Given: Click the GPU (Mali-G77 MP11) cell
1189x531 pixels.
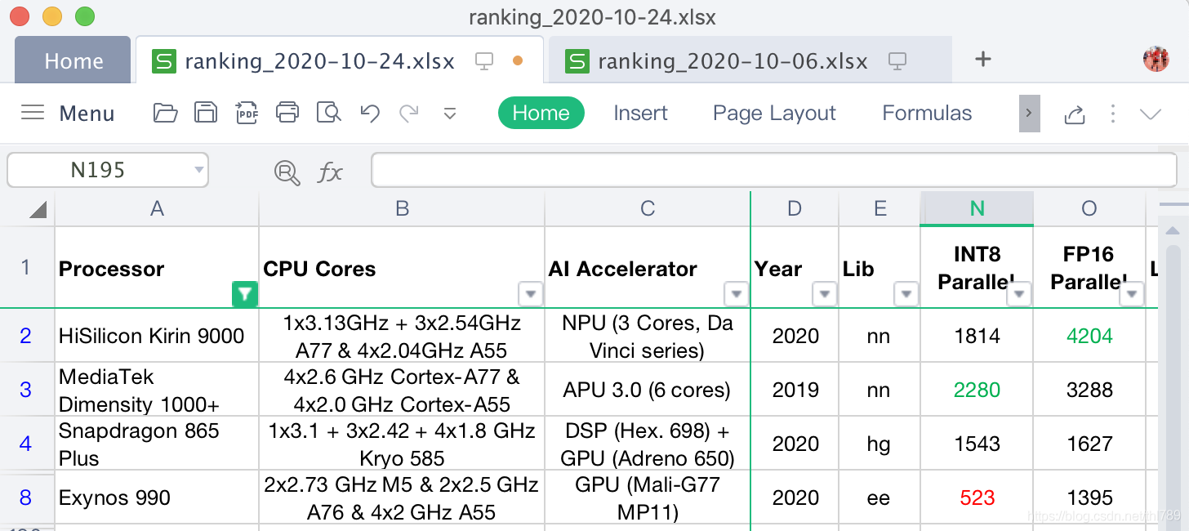Looking at the screenshot, I should (x=648, y=498).
